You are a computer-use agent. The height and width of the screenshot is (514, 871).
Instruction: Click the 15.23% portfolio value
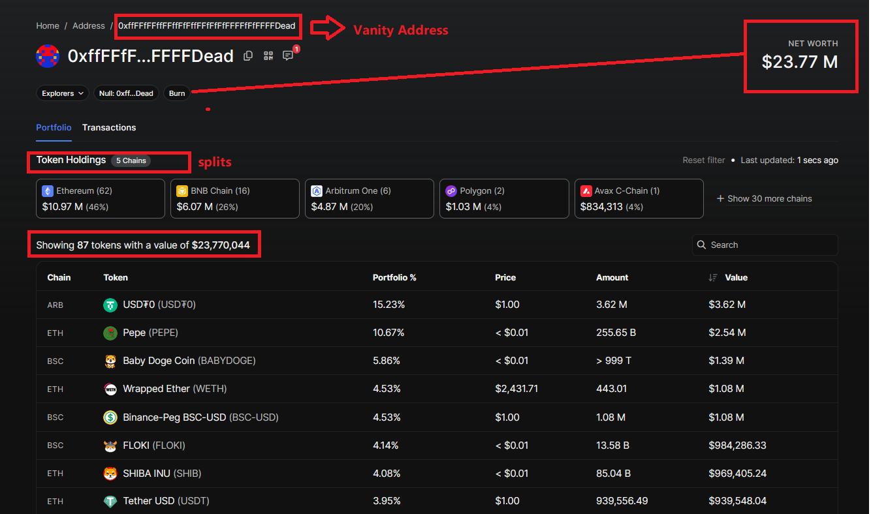[x=389, y=305]
